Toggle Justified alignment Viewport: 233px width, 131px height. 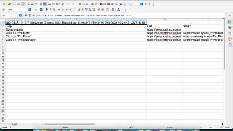[70, 9]
